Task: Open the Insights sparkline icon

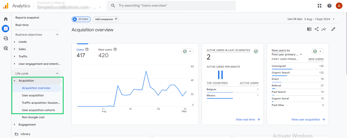Action: click(x=324, y=29)
